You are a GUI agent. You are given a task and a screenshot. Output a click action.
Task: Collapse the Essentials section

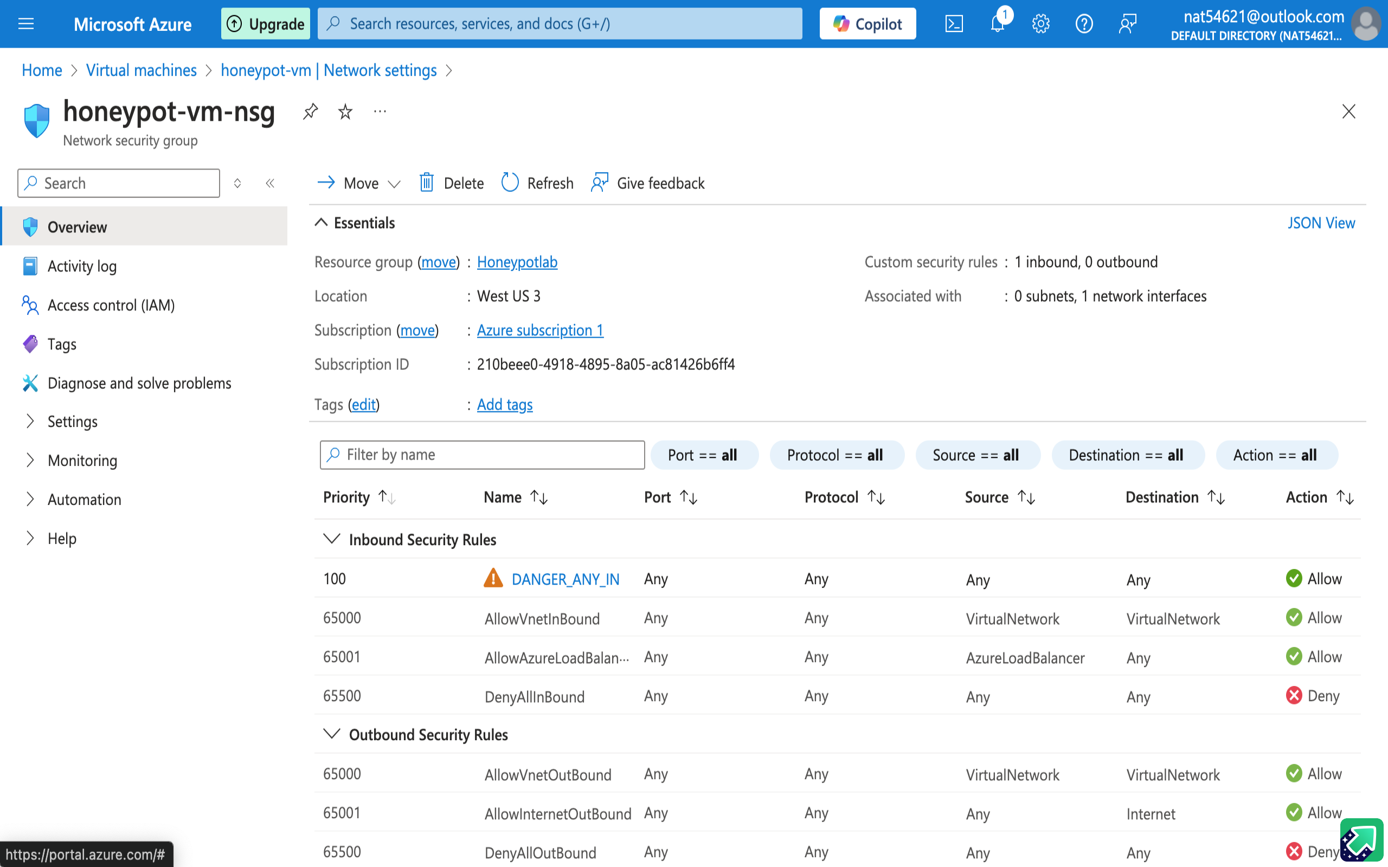(x=321, y=223)
